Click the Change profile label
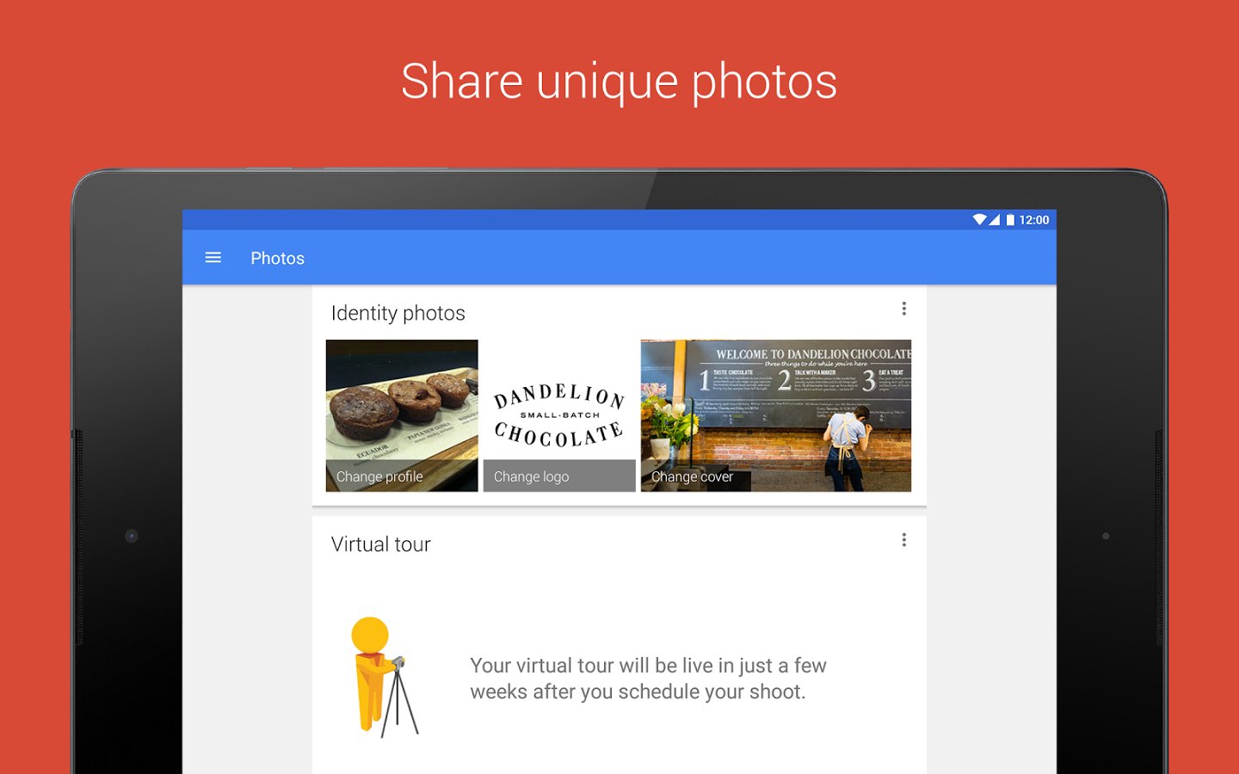This screenshot has width=1239, height=774. 379,476
